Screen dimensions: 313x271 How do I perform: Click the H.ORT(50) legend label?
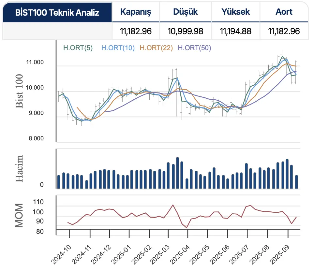pos(194,48)
